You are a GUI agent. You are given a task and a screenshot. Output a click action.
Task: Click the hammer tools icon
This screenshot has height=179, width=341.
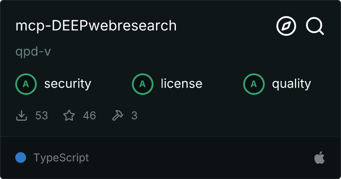coord(118,116)
